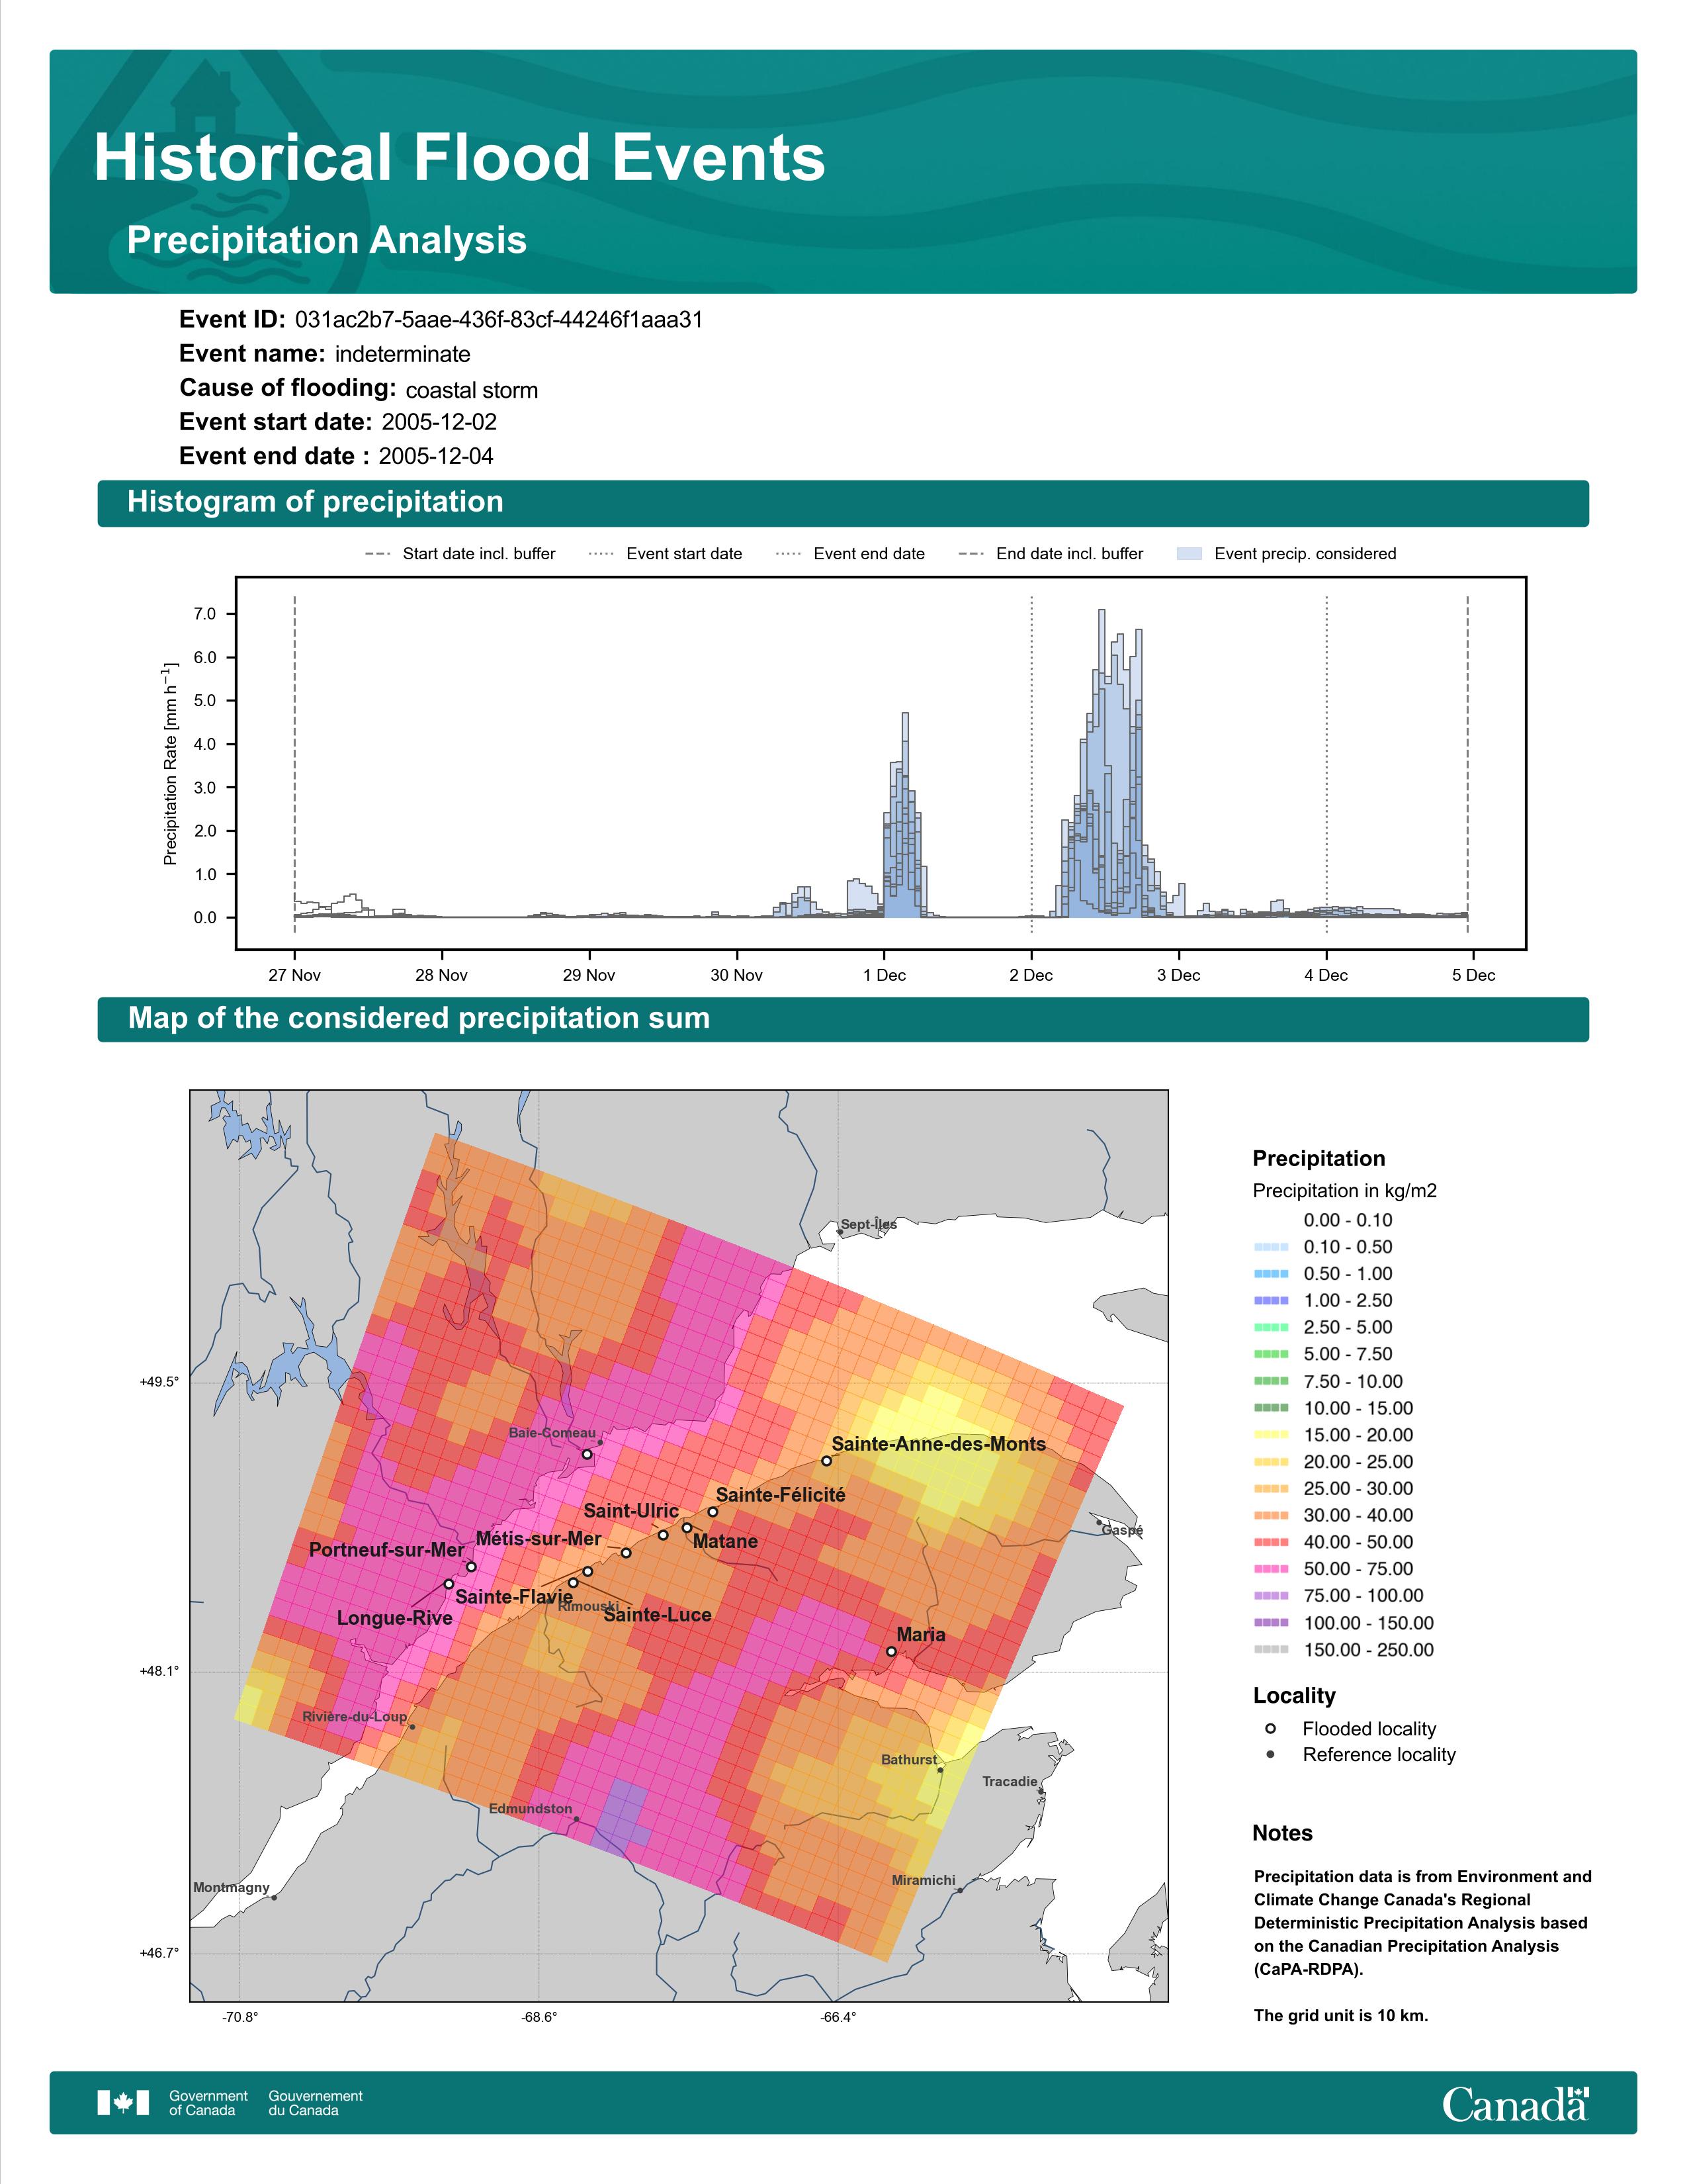The width and height of the screenshot is (1687, 2184).
Task: Click the Longue-Rive map label
Action: pyautogui.click(x=395, y=1618)
